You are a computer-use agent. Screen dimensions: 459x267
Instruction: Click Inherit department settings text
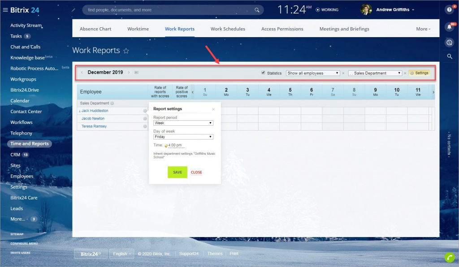pyautogui.click(x=184, y=155)
